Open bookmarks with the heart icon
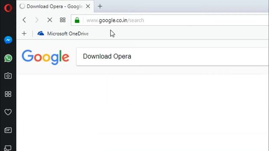269x151 pixels. coord(8,112)
